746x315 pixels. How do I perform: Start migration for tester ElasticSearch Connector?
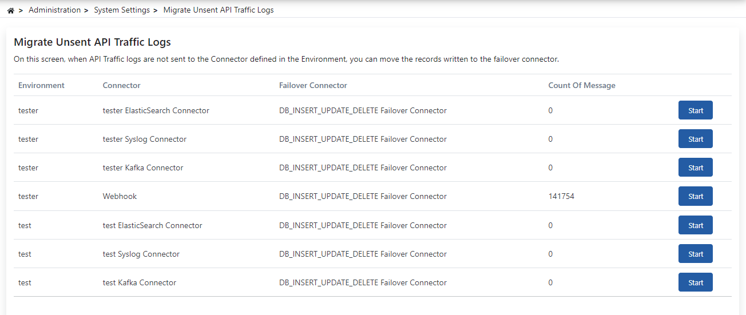[x=695, y=110]
